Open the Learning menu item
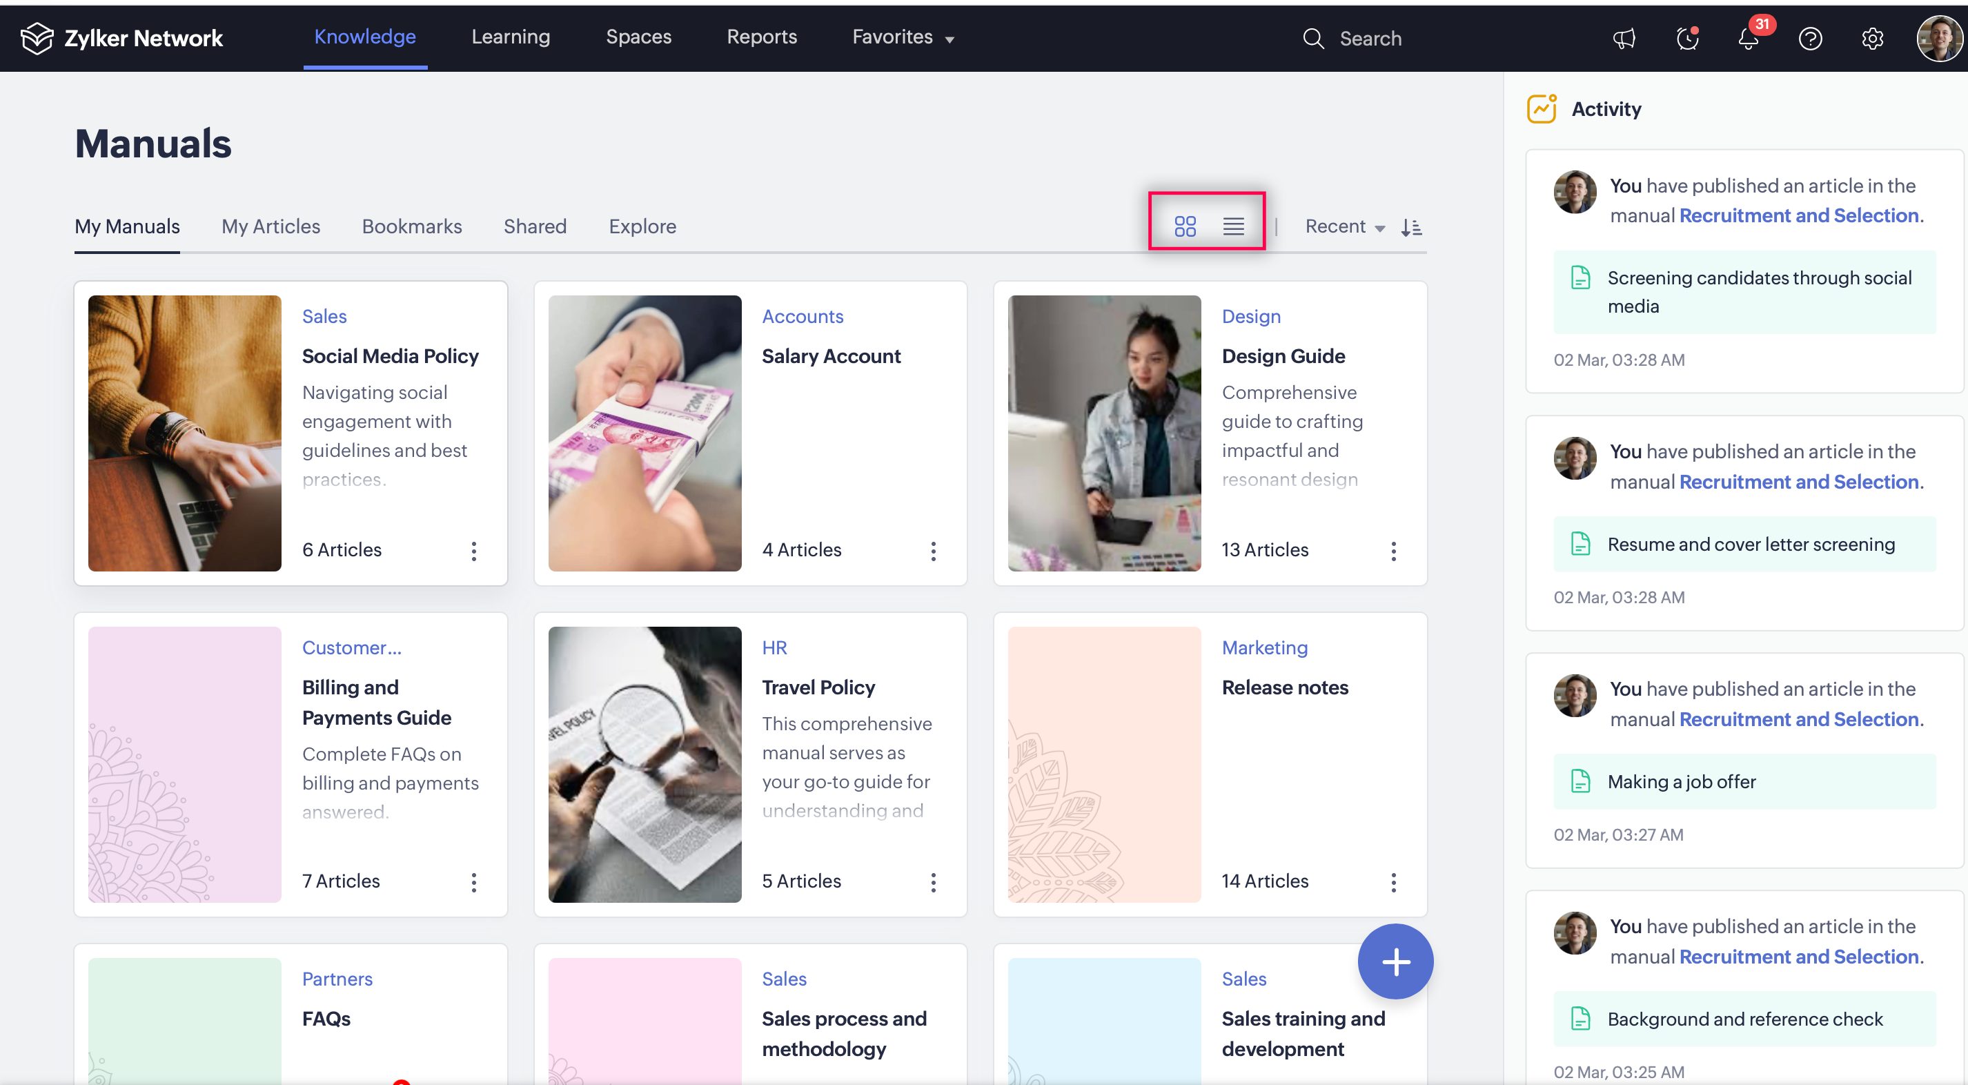The width and height of the screenshot is (1968, 1085). point(511,37)
